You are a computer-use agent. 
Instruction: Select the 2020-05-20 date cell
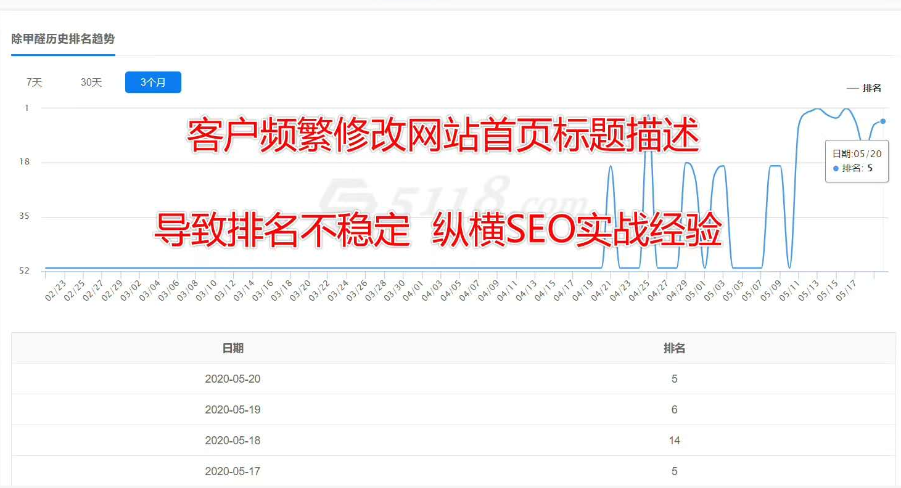(x=232, y=379)
